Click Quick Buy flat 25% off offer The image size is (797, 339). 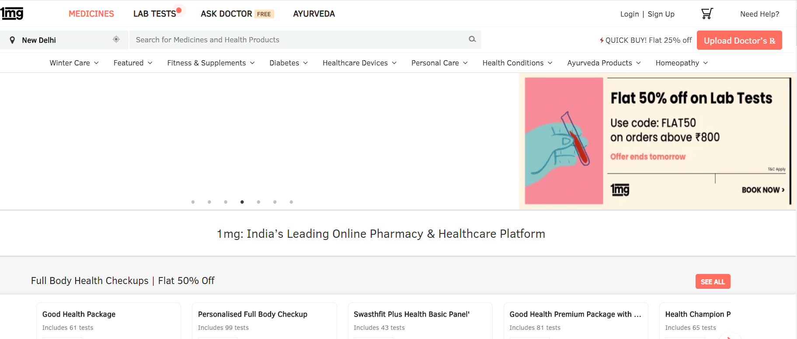pos(645,40)
